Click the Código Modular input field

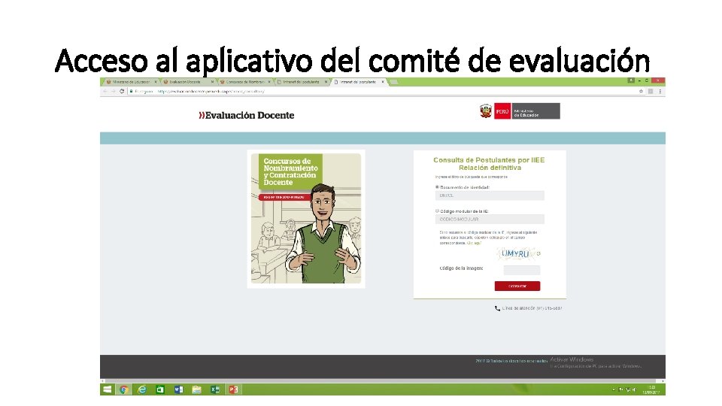coord(490,219)
